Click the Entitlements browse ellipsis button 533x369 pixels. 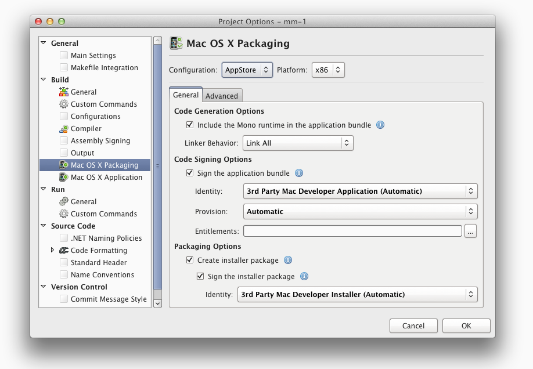470,231
